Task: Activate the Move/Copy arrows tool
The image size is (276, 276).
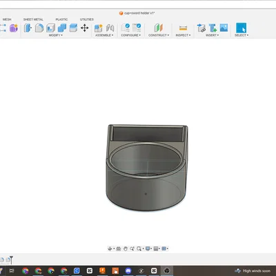Action: [85, 28]
